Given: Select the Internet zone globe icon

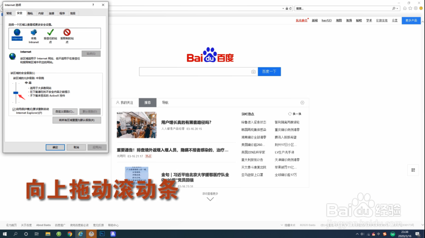Looking at the screenshot, I should 17,32.
